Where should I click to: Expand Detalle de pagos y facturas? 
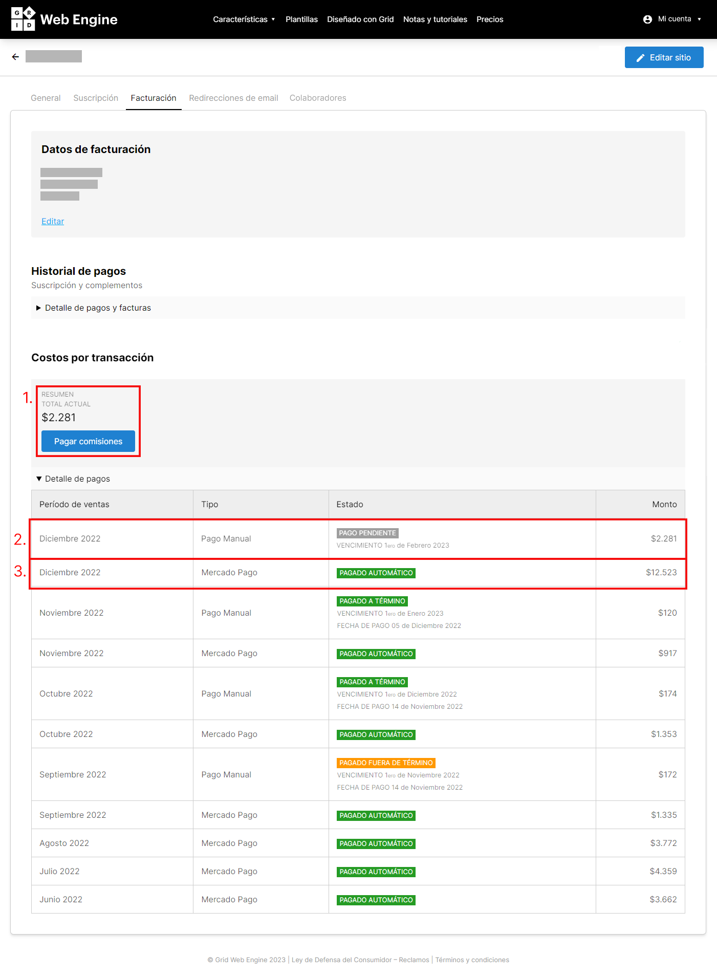94,308
